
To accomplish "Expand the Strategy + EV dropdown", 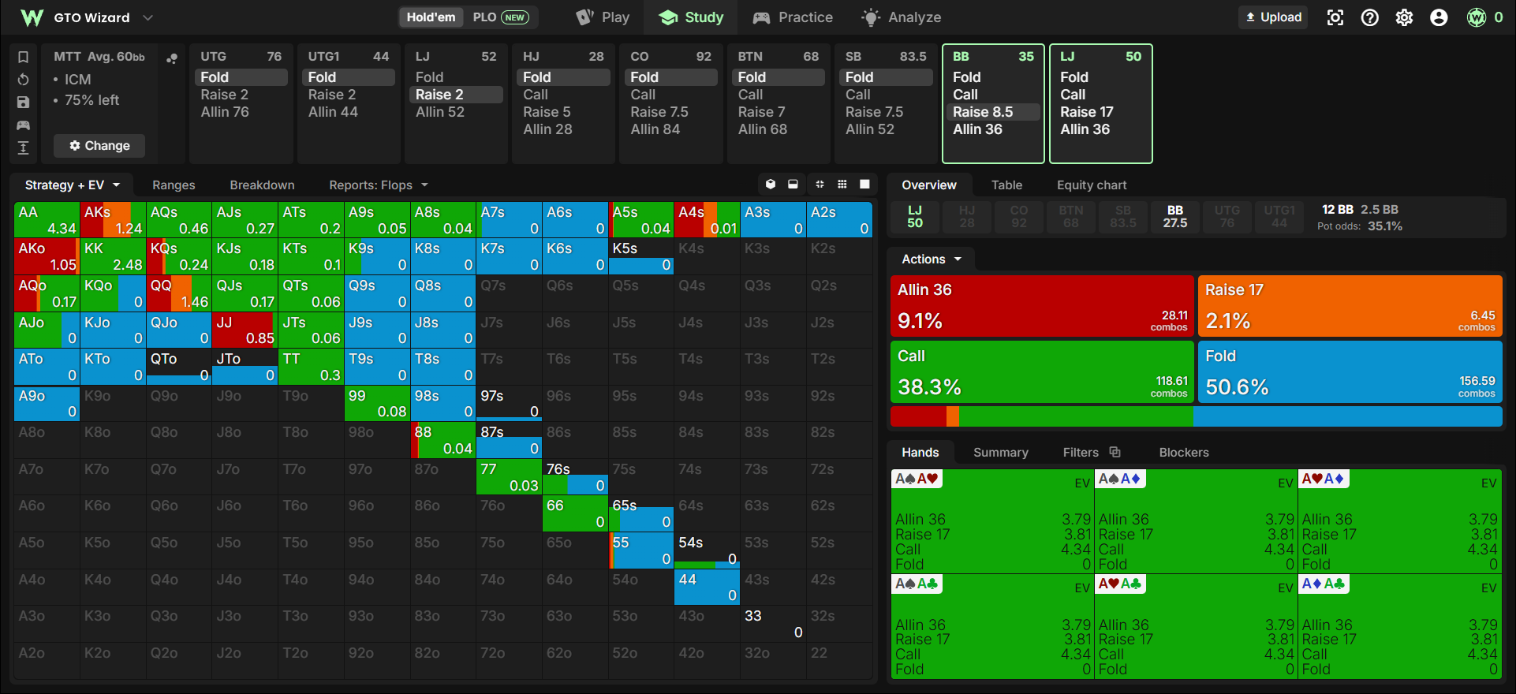I will (x=72, y=185).
